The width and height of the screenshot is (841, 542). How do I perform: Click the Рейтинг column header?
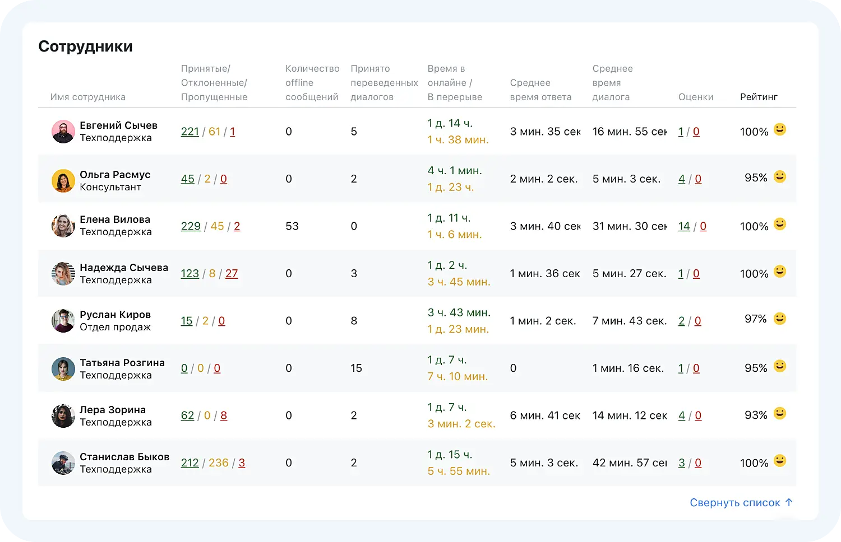point(759,97)
